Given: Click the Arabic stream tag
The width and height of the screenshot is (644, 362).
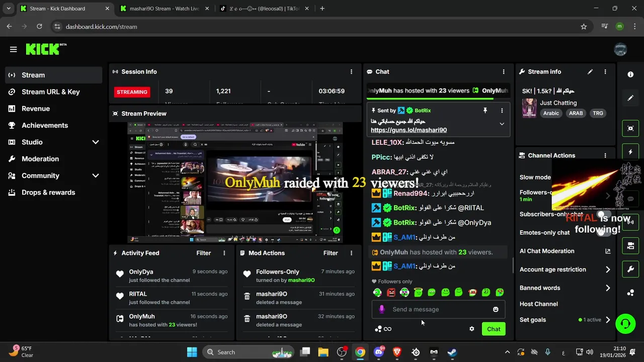Looking at the screenshot, I should click(x=551, y=113).
